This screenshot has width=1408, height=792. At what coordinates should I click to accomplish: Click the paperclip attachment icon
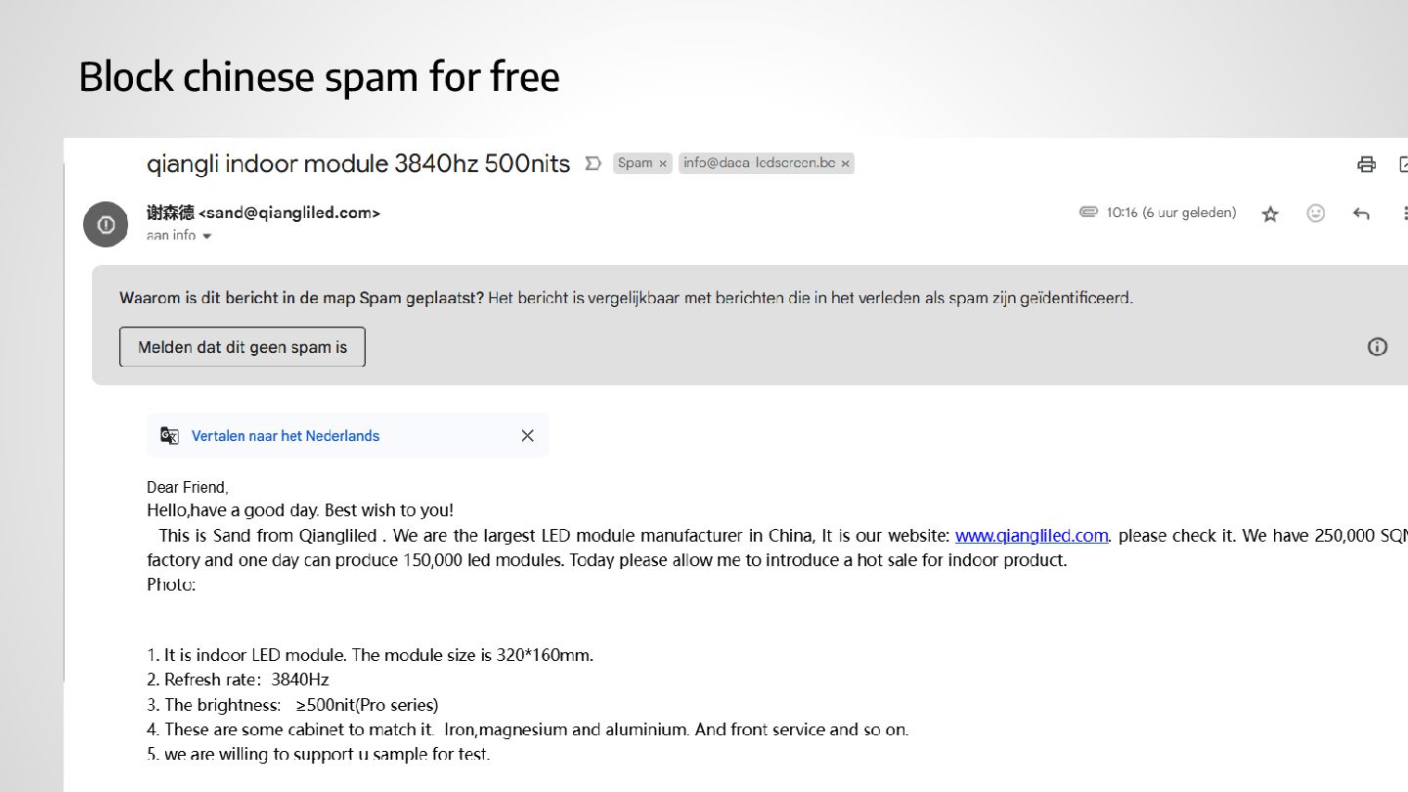(1088, 212)
